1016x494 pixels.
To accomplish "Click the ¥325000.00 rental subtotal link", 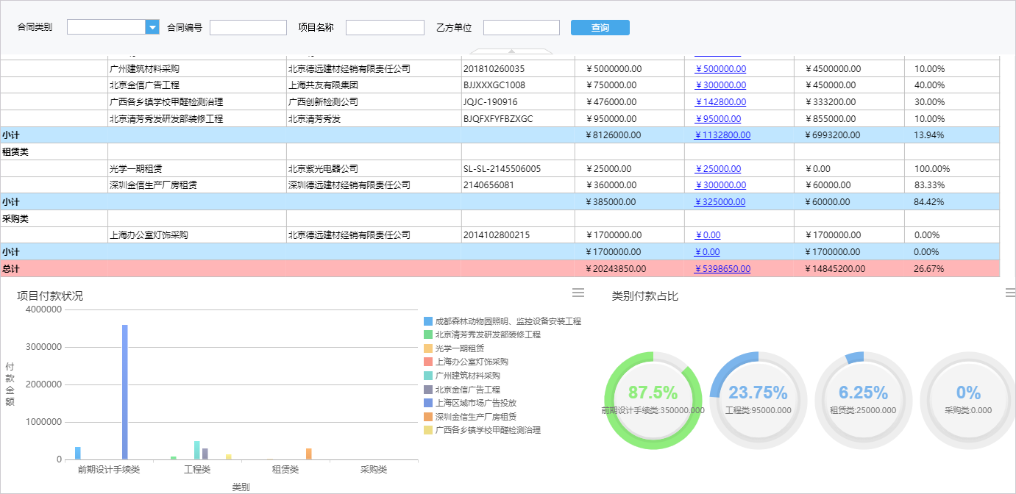I will 720,201.
